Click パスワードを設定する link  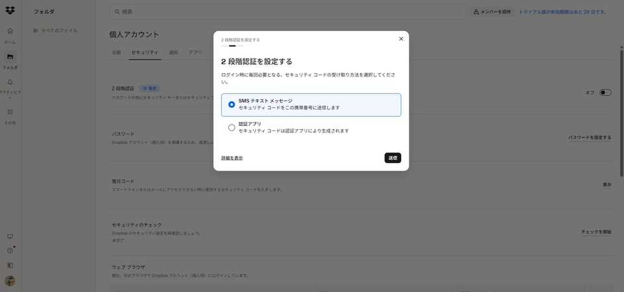point(590,138)
